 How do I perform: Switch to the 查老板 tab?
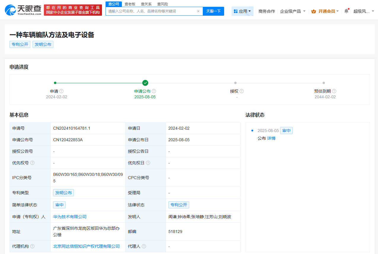(130, 4)
